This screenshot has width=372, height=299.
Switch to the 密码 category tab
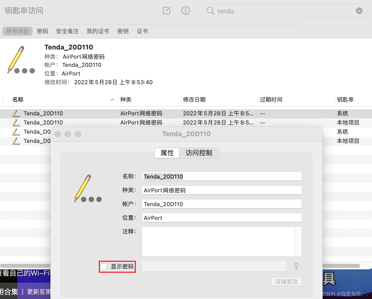tap(42, 31)
